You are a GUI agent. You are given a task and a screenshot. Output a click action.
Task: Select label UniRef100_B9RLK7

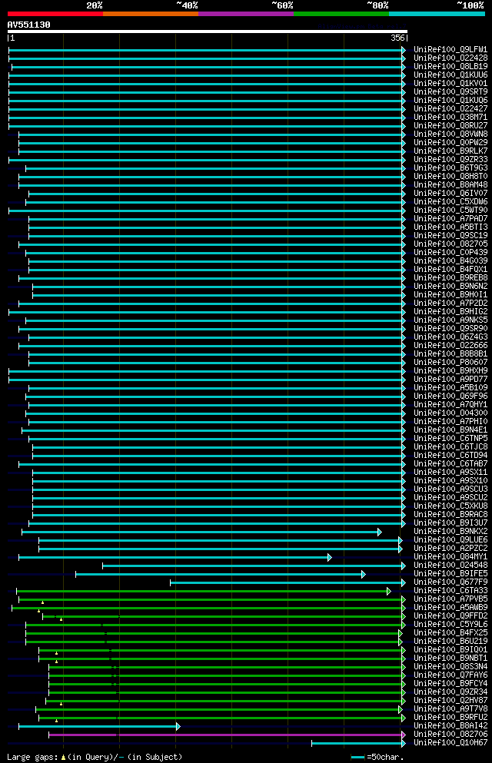tap(450, 151)
